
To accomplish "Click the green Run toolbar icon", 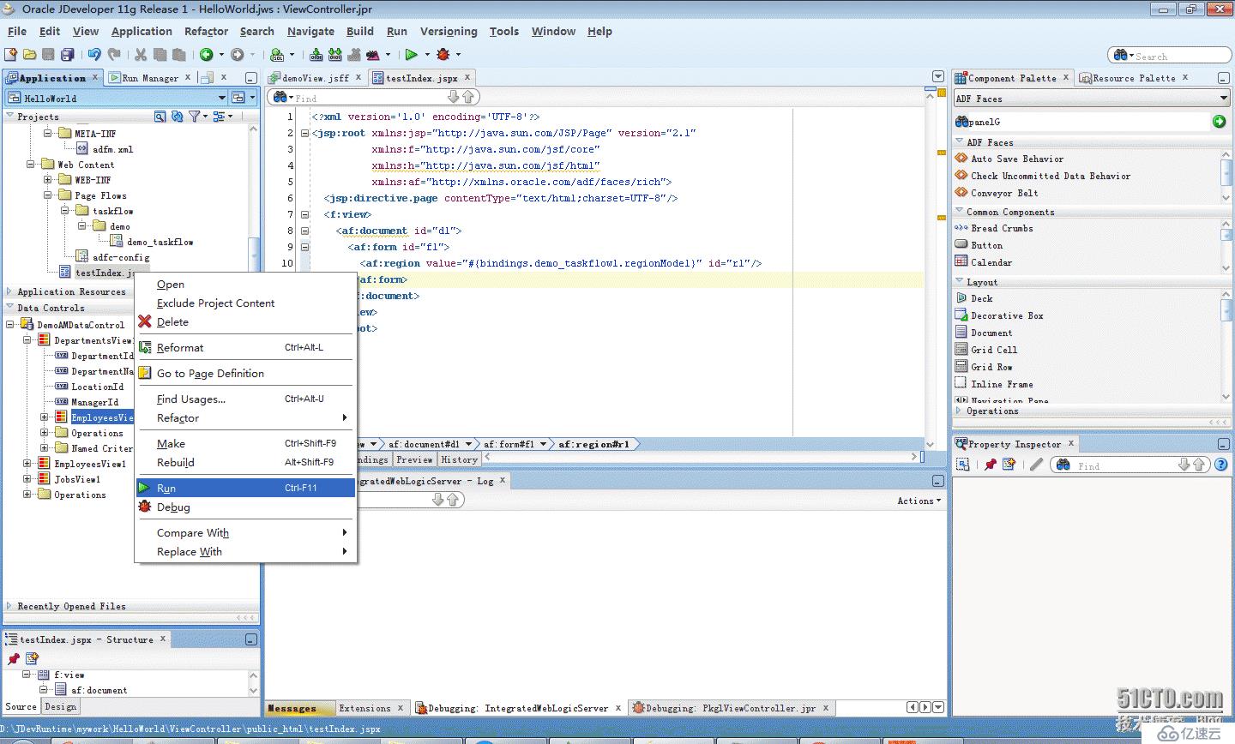I will pos(412,55).
